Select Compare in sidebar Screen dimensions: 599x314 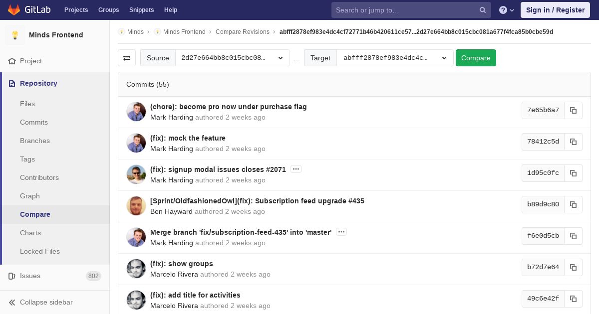point(35,214)
